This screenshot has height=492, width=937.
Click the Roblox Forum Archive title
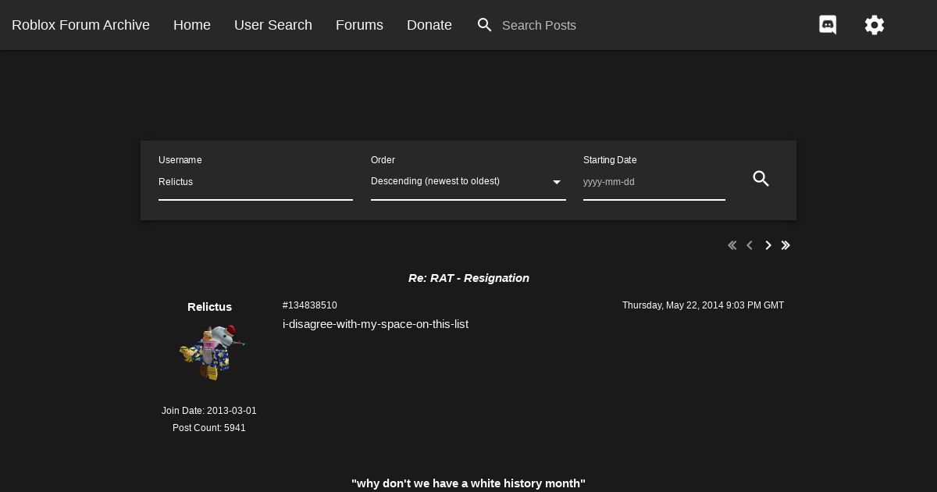[x=80, y=25]
